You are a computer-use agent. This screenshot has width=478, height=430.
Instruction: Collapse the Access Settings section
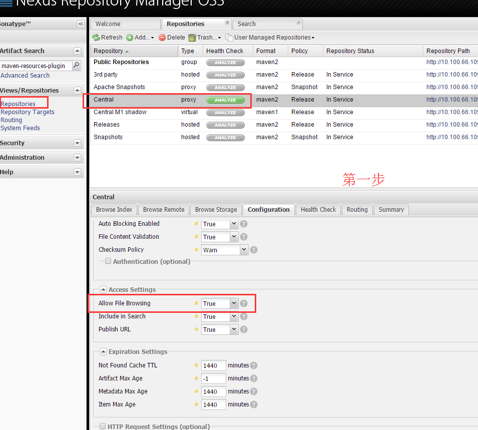(103, 289)
